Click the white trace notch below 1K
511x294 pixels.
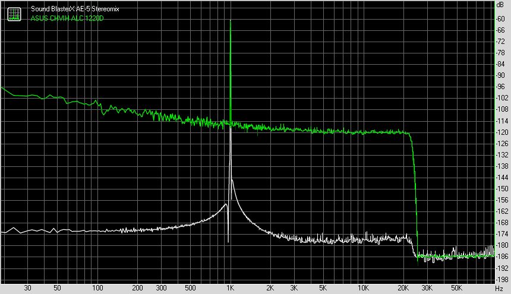(x=228, y=242)
